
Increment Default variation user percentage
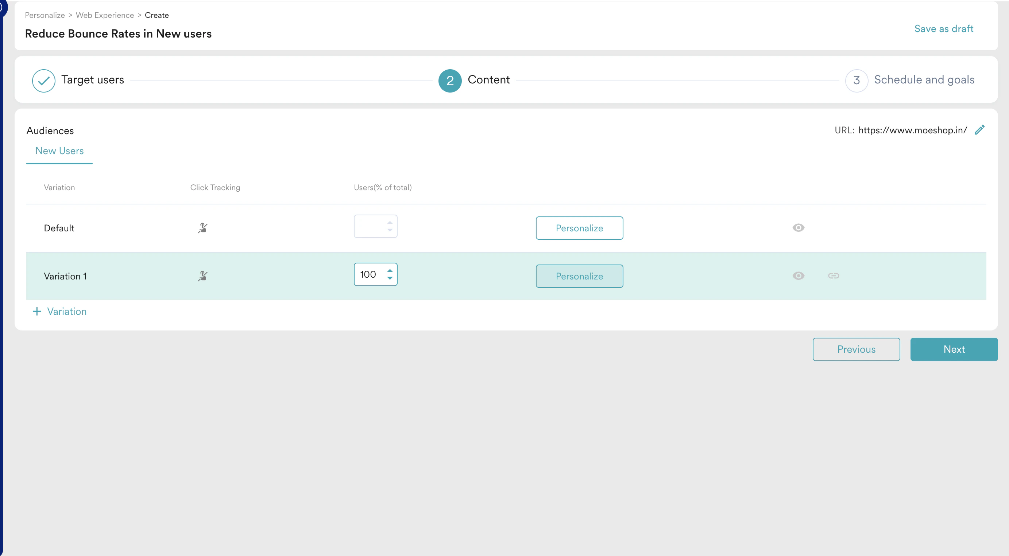tap(390, 222)
